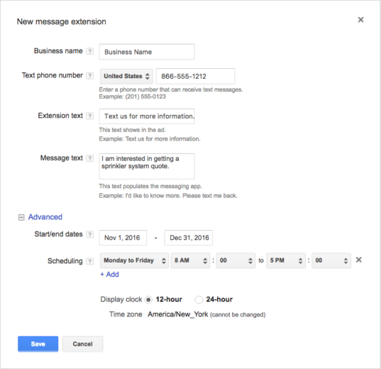Click the 'This text shows in the ad.' hint

coord(132,130)
